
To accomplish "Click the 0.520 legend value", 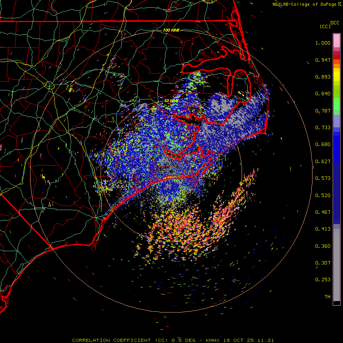I will point(323,196).
